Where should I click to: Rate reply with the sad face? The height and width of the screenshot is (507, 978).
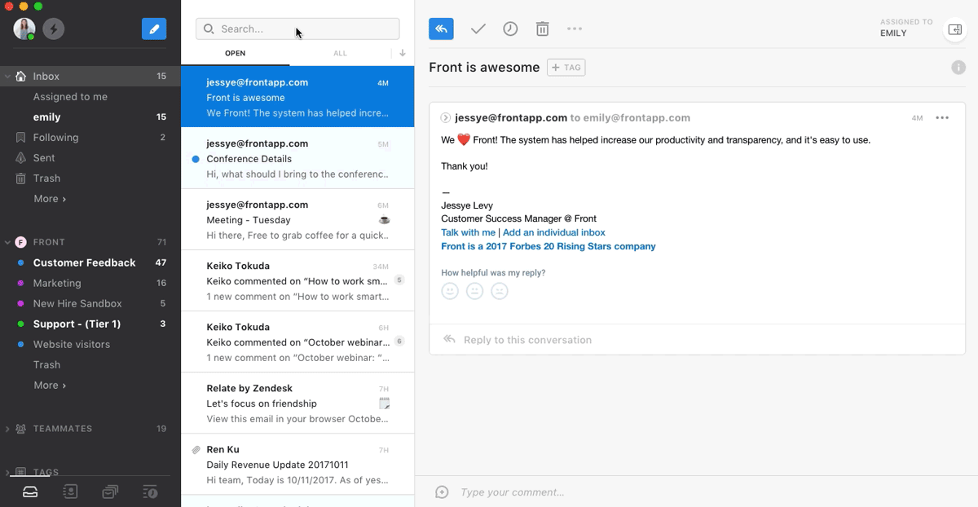500,291
